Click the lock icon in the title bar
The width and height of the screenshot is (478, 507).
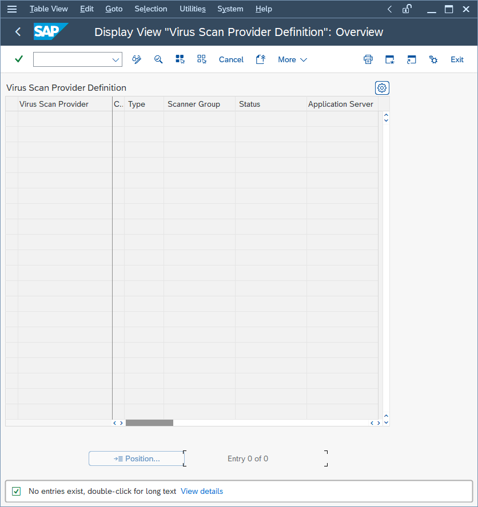(407, 9)
